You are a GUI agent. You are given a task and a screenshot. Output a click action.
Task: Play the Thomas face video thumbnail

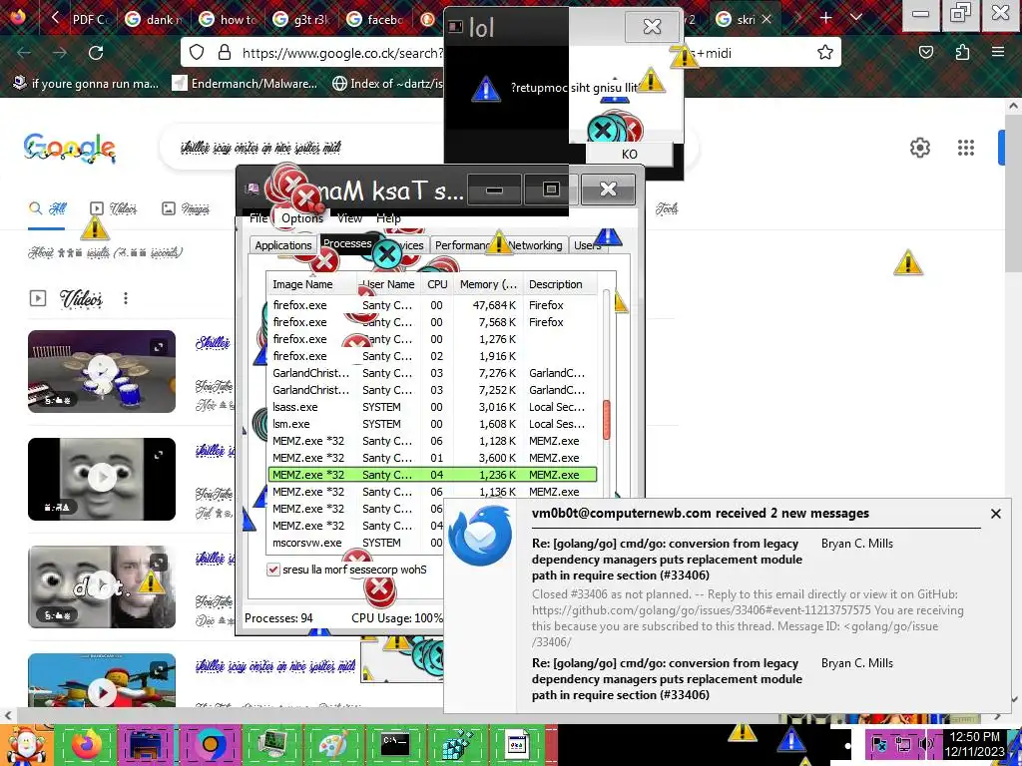(x=102, y=479)
